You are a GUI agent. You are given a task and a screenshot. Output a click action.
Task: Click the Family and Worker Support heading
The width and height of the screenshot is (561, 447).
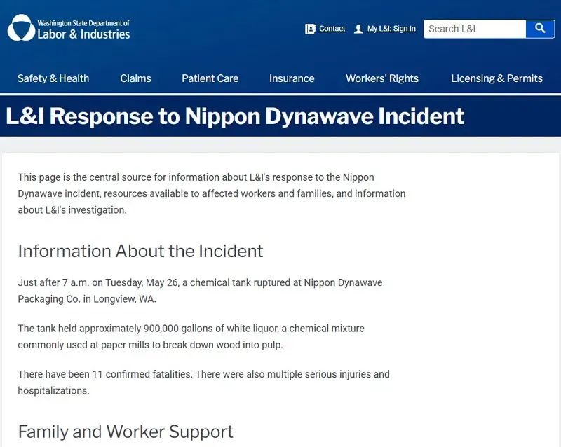tap(126, 432)
